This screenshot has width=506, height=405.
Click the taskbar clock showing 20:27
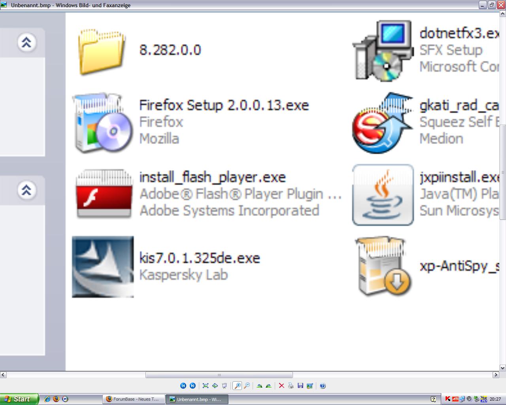(495, 399)
